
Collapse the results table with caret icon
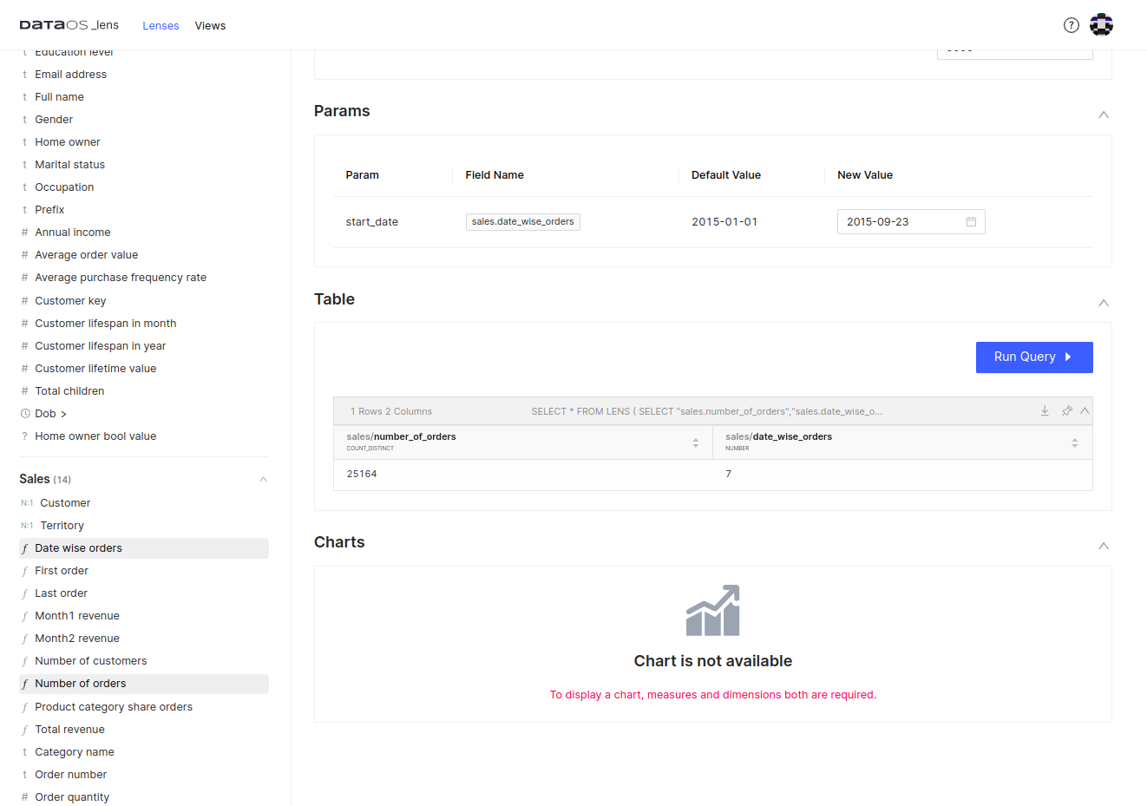tap(1085, 411)
